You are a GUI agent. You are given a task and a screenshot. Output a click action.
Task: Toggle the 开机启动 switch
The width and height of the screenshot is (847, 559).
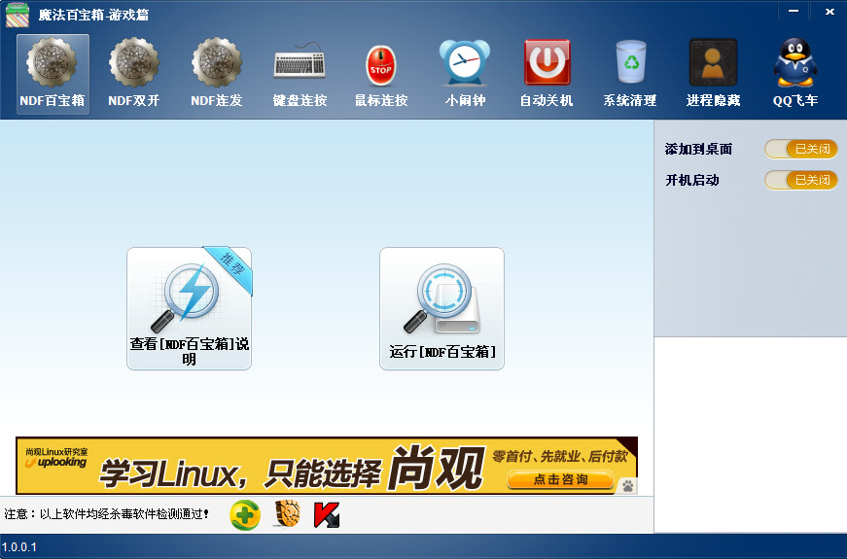(801, 180)
